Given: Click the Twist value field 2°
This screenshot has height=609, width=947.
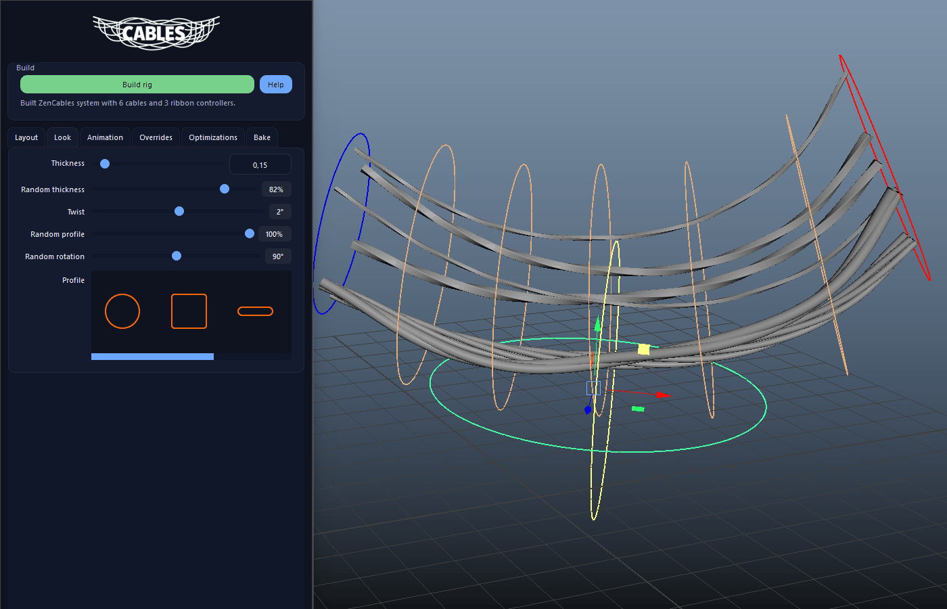Looking at the screenshot, I should (x=280, y=212).
